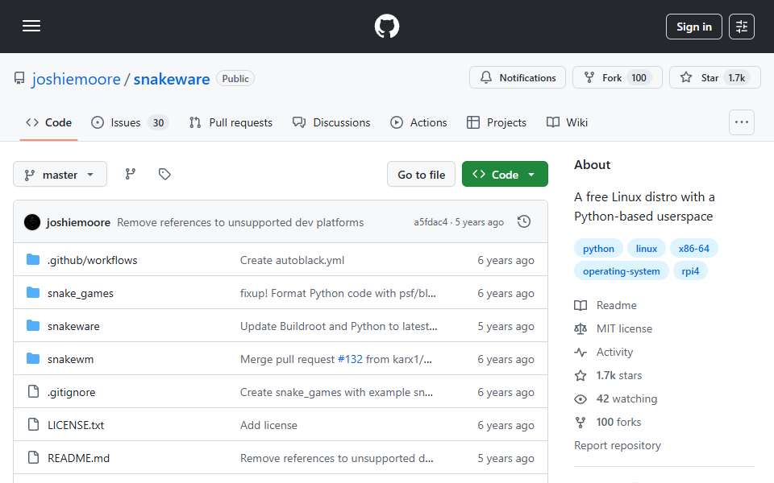Click Report repository link
This screenshot has height=483, width=774.
pyautogui.click(x=617, y=445)
